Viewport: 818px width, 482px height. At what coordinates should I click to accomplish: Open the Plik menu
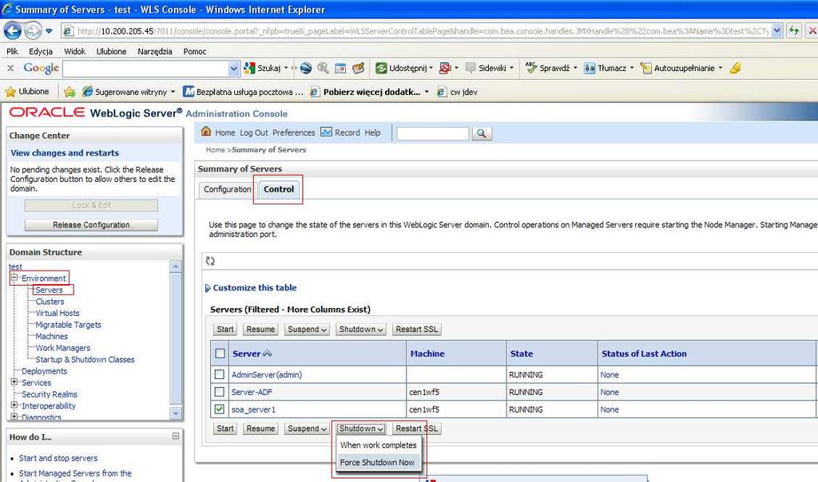(x=13, y=51)
